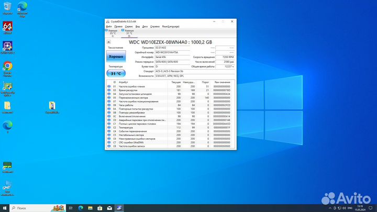Show hidden tray icons chevron
This screenshot has height=212, width=377.
[x=330, y=208]
